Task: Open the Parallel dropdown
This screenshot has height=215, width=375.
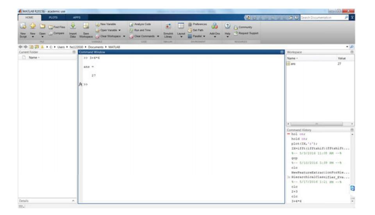Action: click(x=196, y=36)
